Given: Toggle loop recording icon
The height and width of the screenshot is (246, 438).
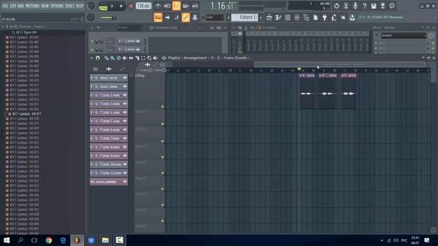Looking at the screenshot, I should coord(195,5).
